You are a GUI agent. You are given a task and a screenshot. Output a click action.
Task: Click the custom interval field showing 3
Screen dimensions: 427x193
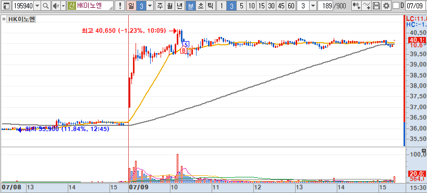coord(303,6)
